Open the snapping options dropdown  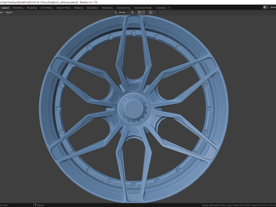pos(144,13)
